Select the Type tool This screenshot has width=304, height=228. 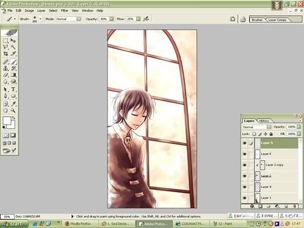pos(13,89)
